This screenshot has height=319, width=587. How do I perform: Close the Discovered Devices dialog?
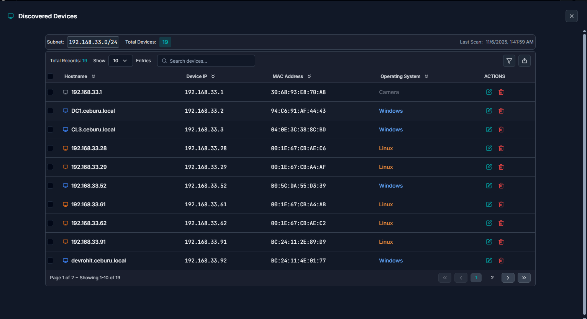coord(572,16)
